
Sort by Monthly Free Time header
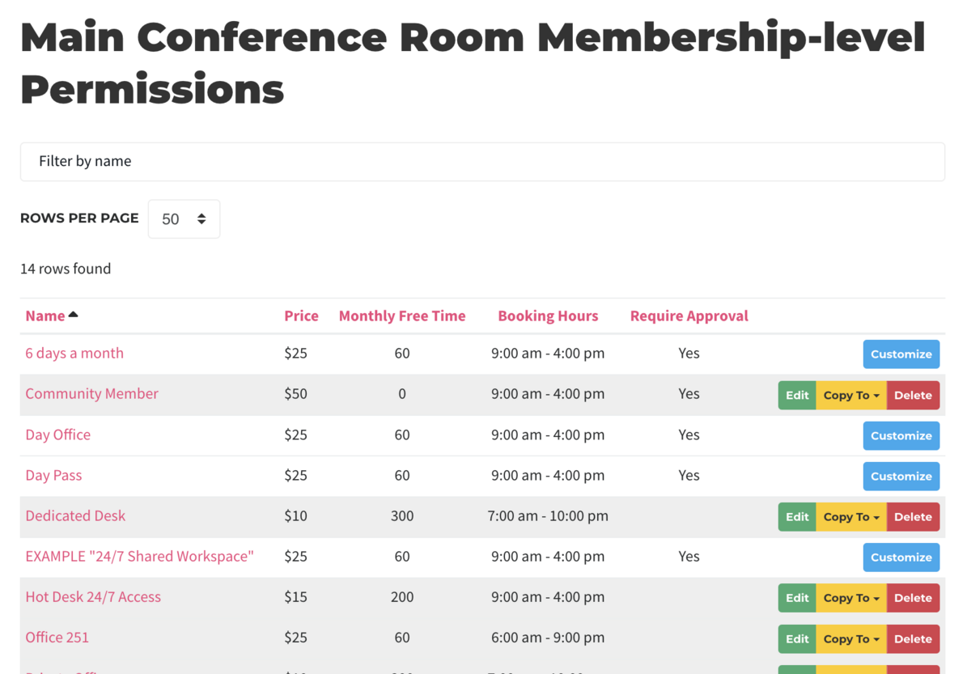pyautogui.click(x=402, y=316)
